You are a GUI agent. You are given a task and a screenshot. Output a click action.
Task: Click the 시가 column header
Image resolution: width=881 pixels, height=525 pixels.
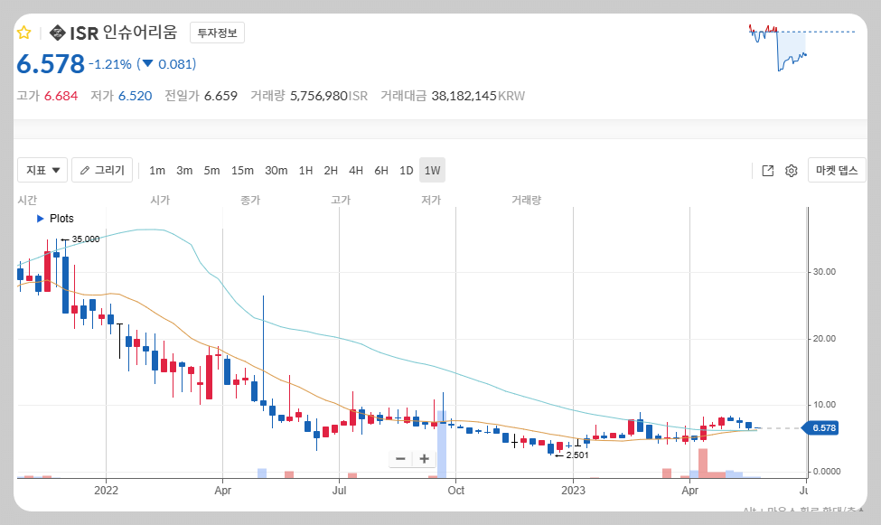coord(160,200)
